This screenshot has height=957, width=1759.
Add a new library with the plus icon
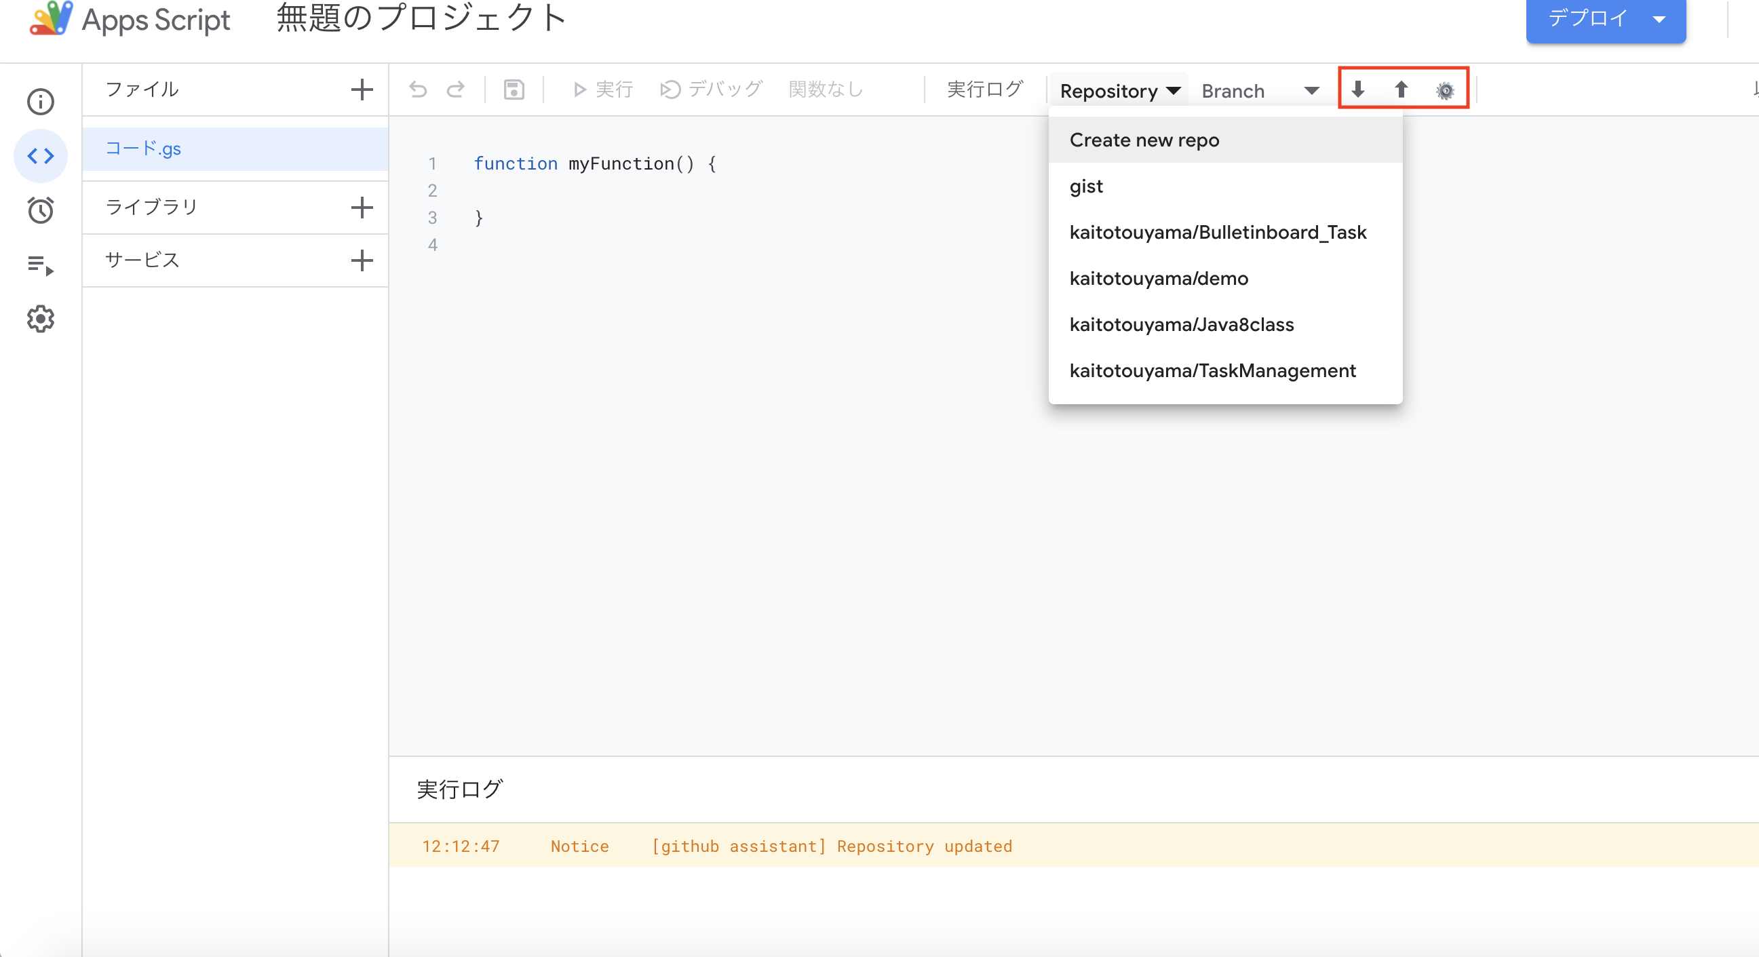[x=363, y=207]
